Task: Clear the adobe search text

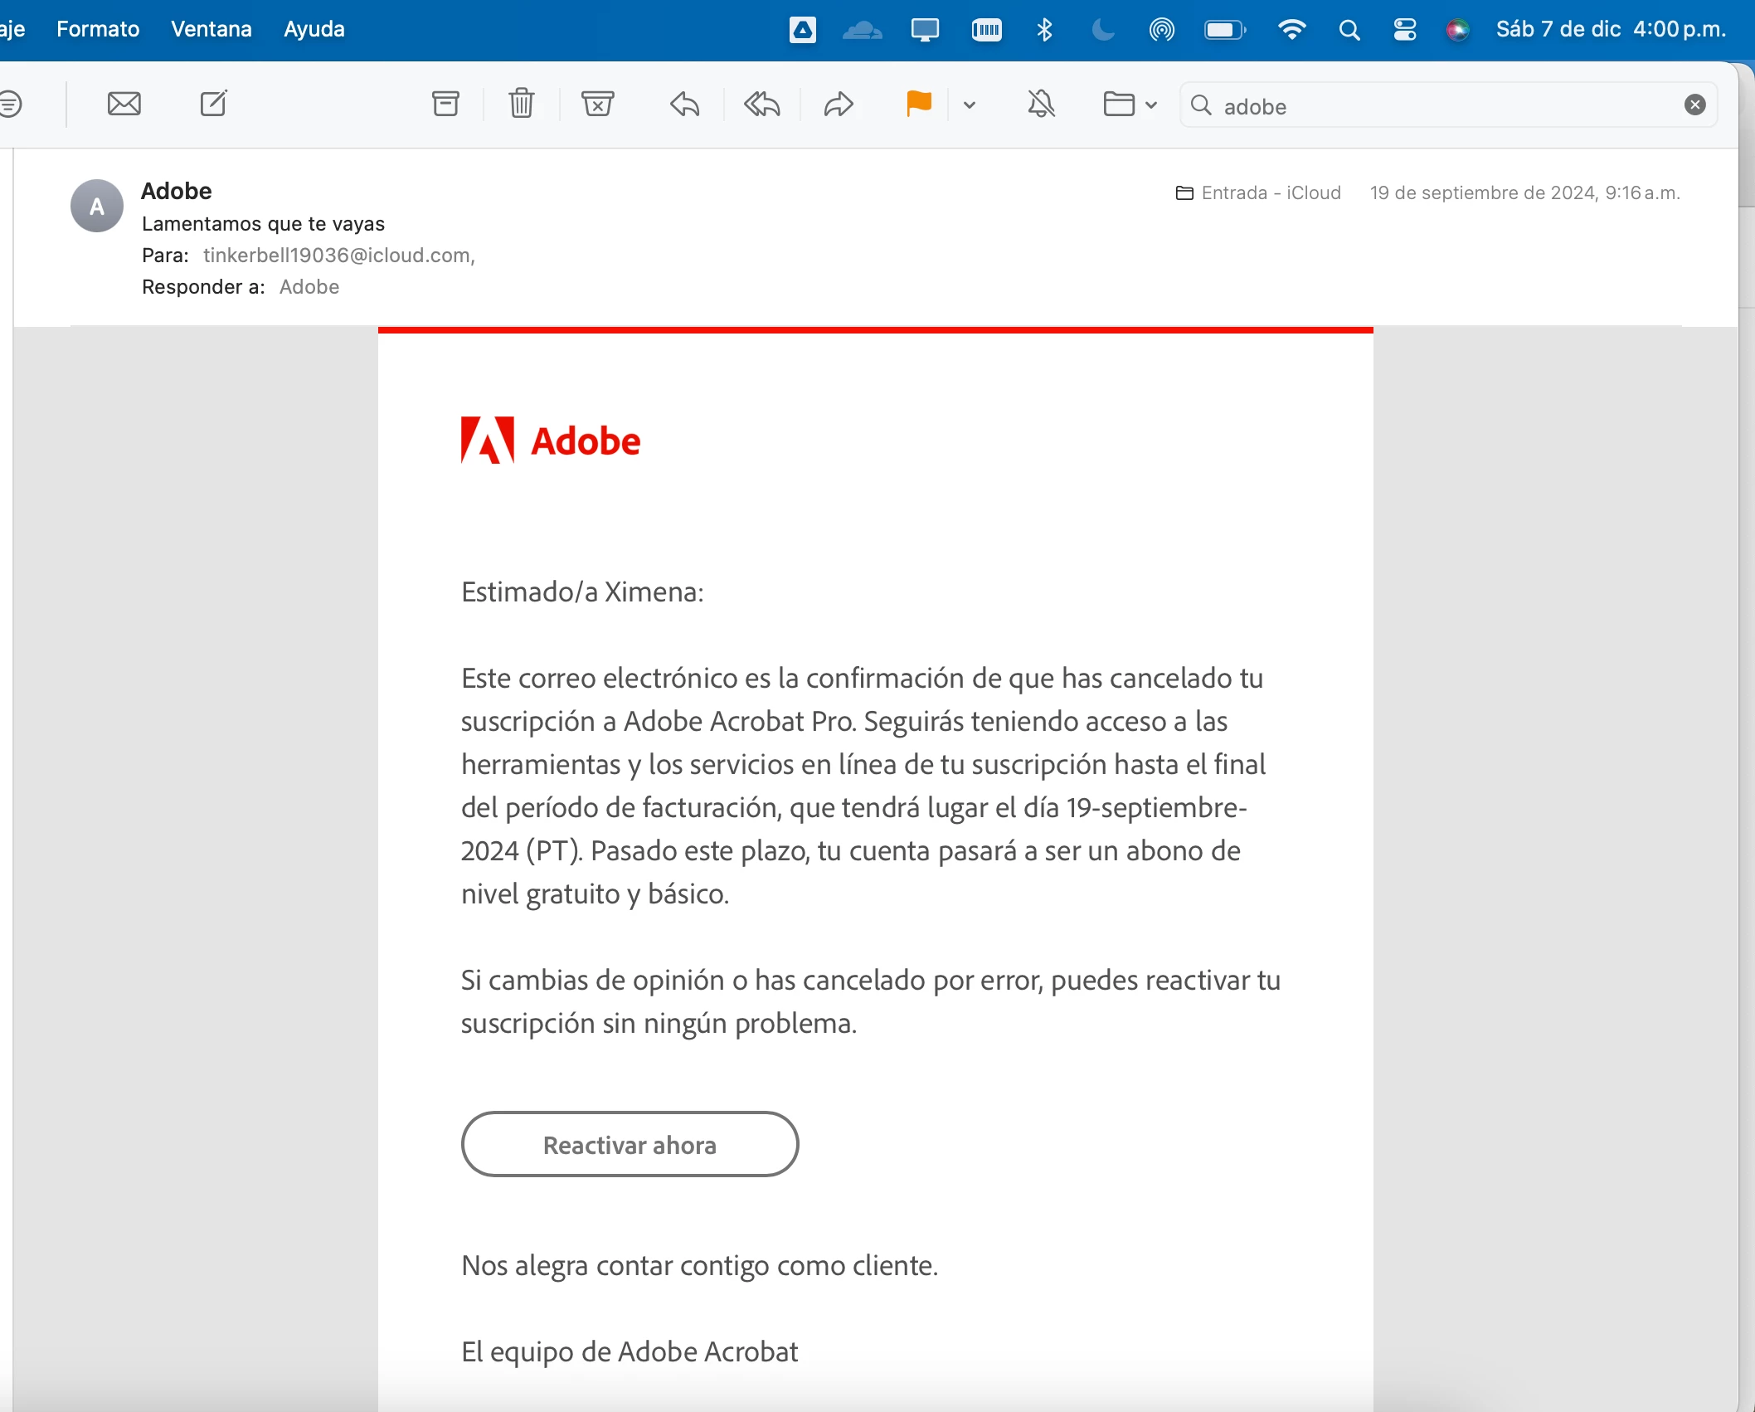Action: 1694,105
